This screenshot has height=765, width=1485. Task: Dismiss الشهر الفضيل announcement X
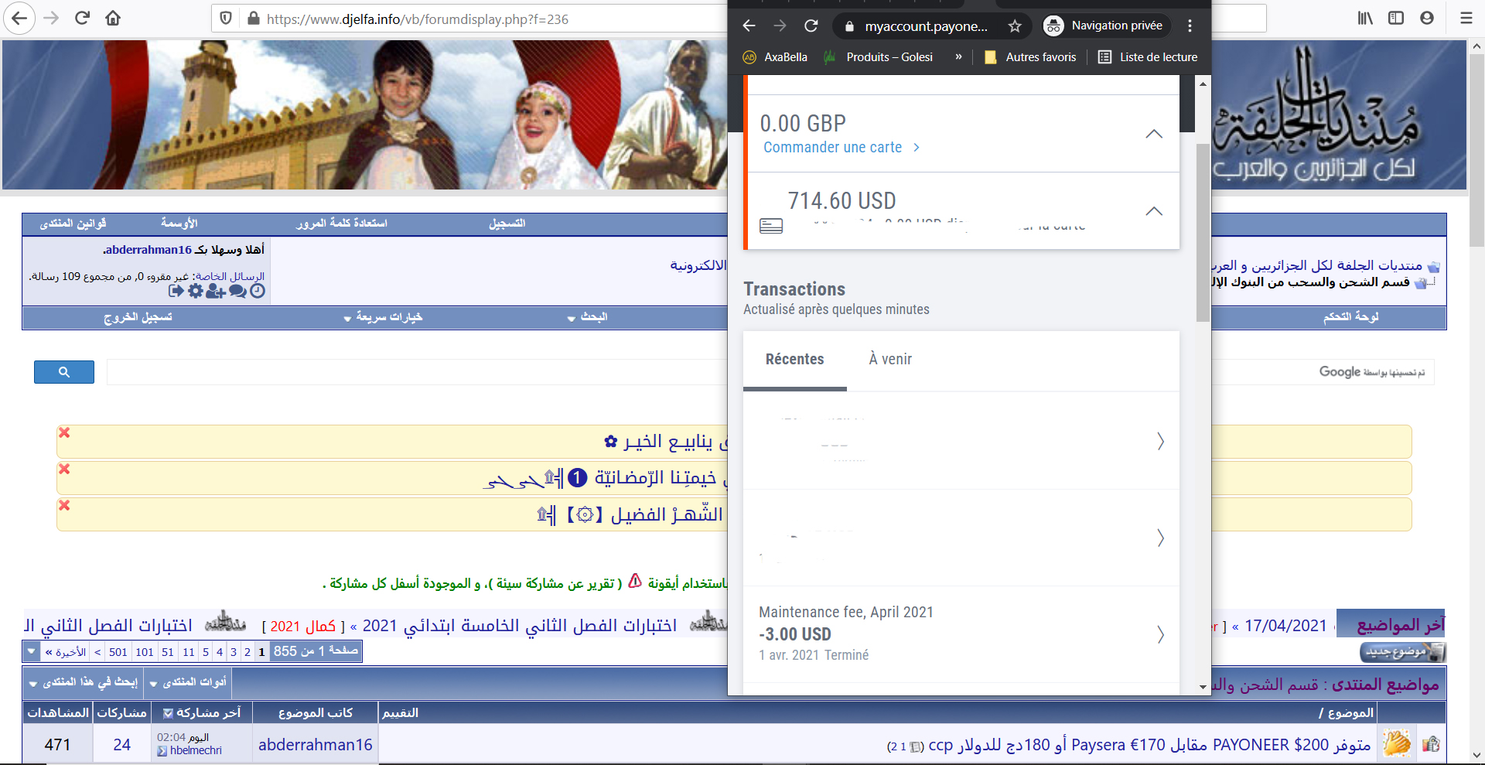[64, 505]
